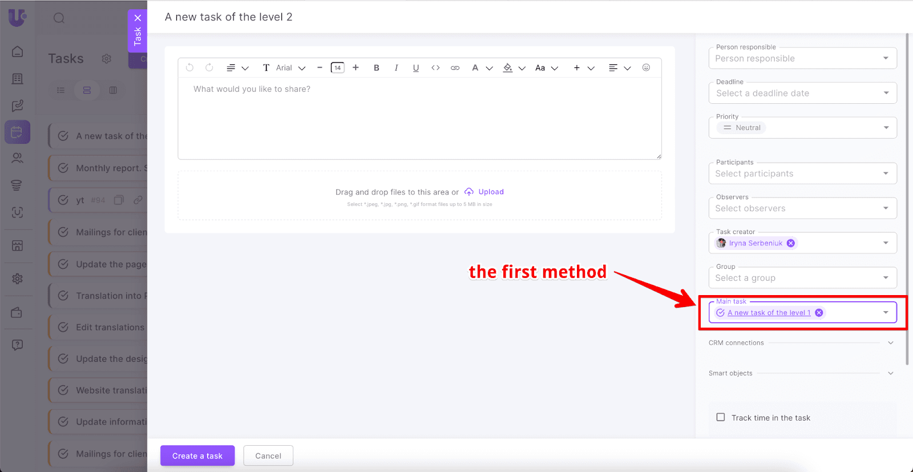Remove Iryna Serbeniuk from Task creator
The image size is (913, 472).
(791, 243)
